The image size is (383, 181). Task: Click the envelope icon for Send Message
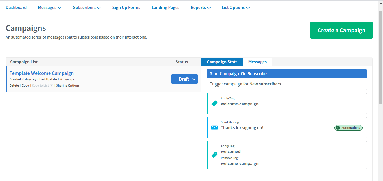[x=214, y=128]
